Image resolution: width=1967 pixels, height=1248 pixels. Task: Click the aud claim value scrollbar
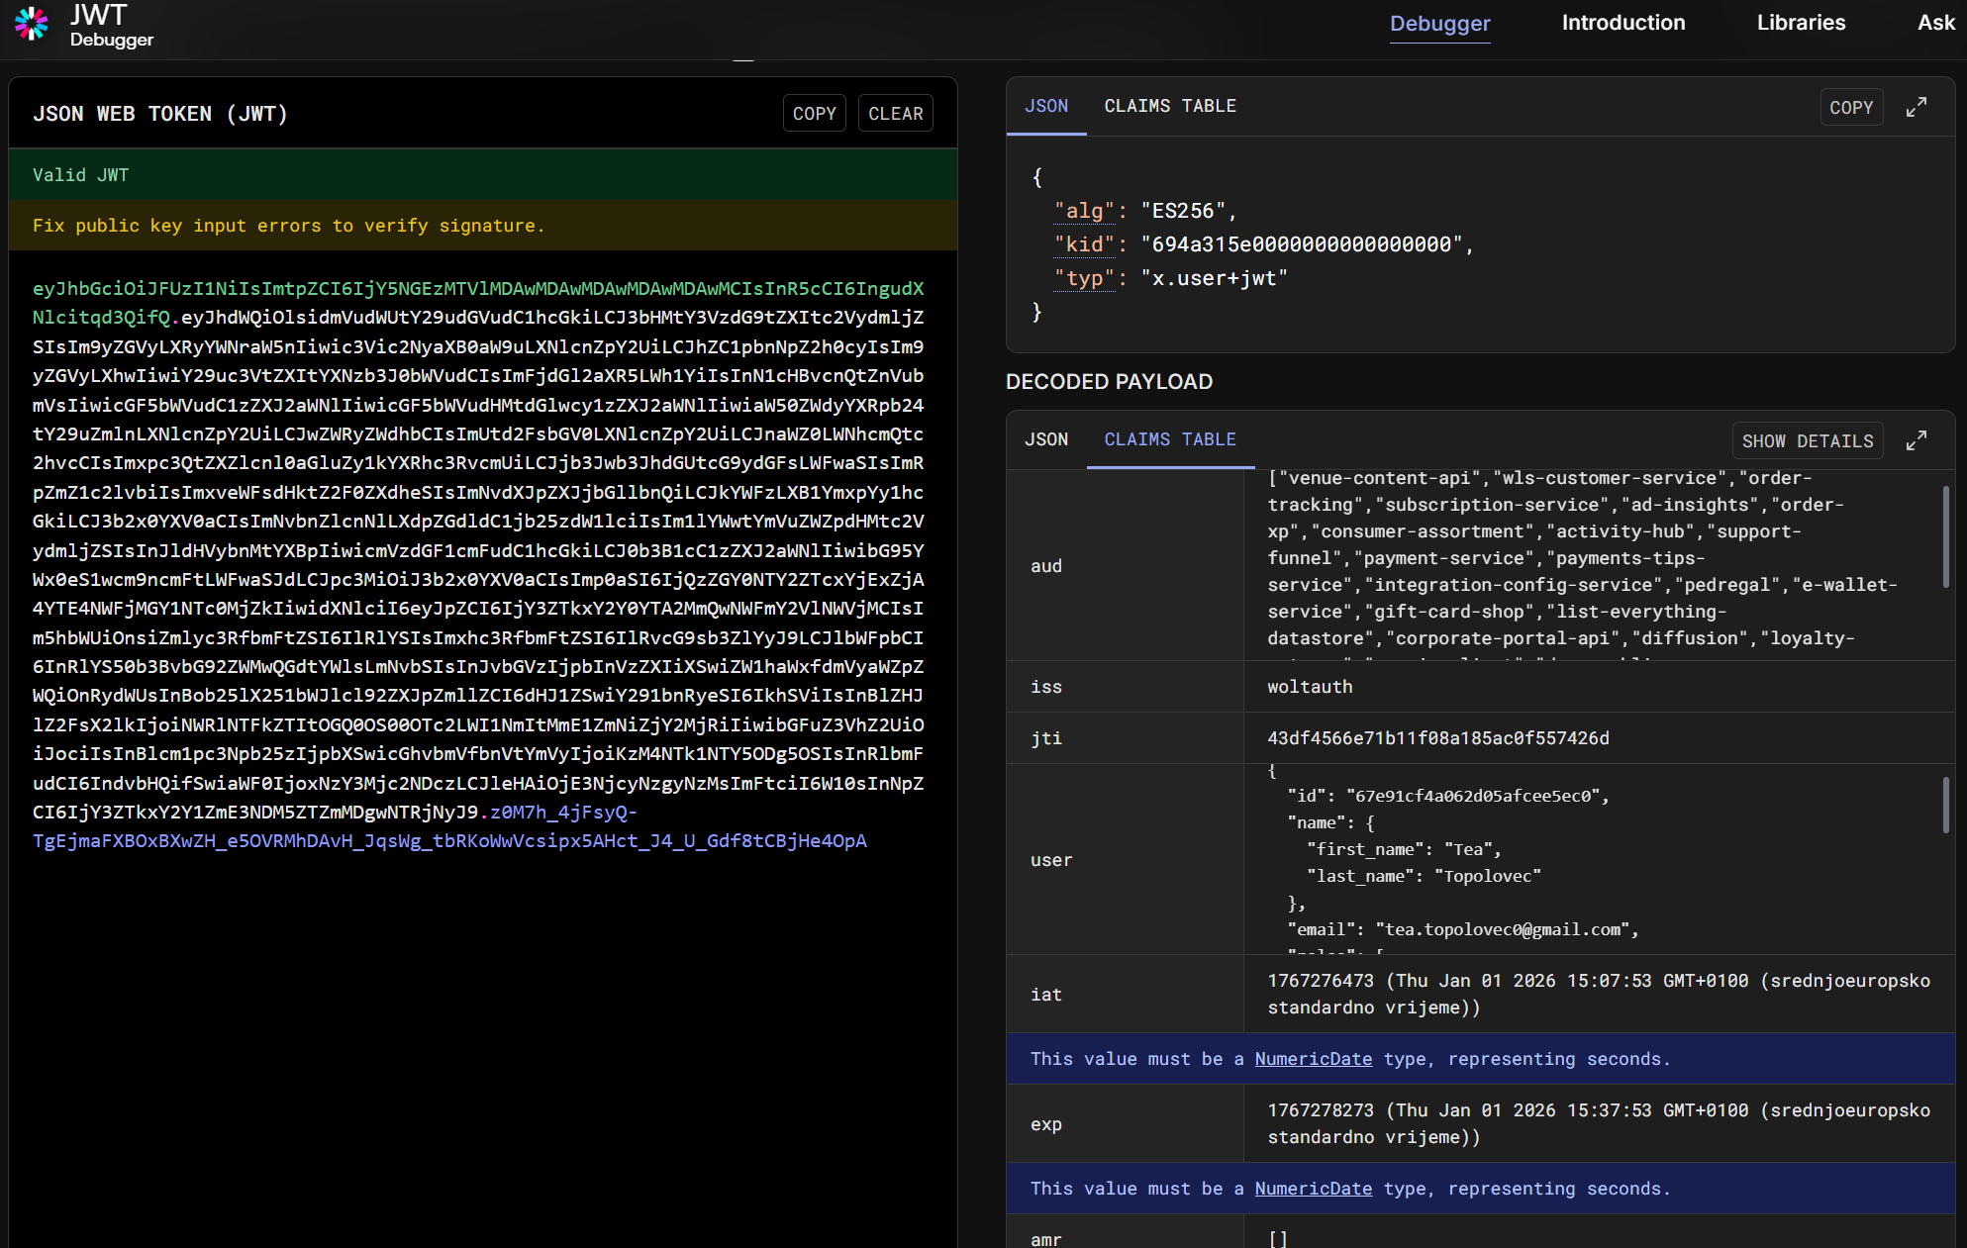click(1945, 534)
